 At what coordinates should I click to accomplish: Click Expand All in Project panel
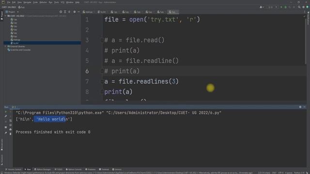pos(65,12)
